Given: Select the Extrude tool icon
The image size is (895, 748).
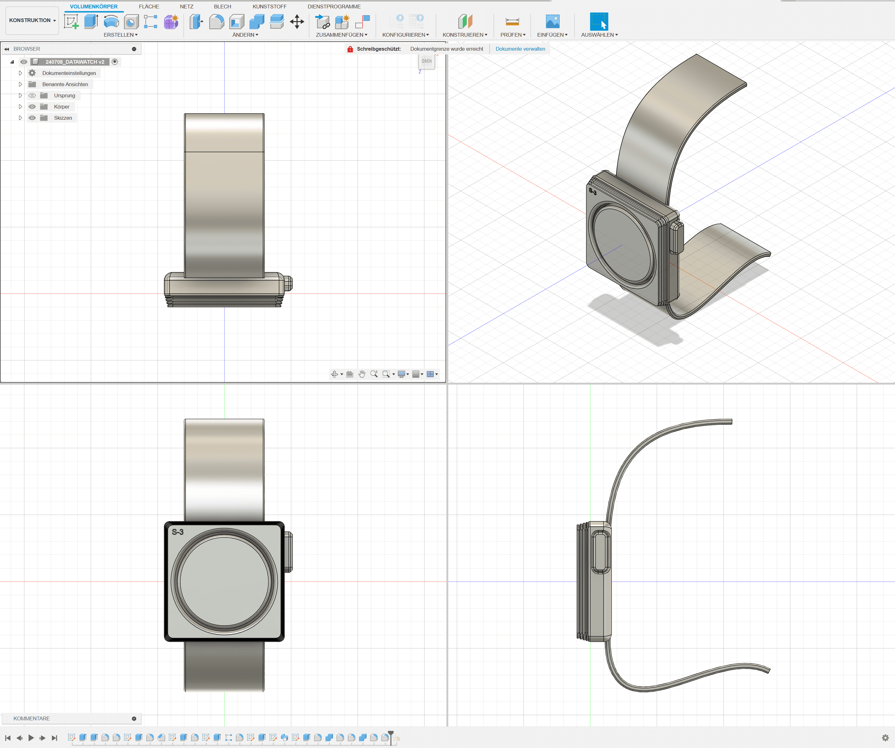Looking at the screenshot, I should click(x=91, y=21).
